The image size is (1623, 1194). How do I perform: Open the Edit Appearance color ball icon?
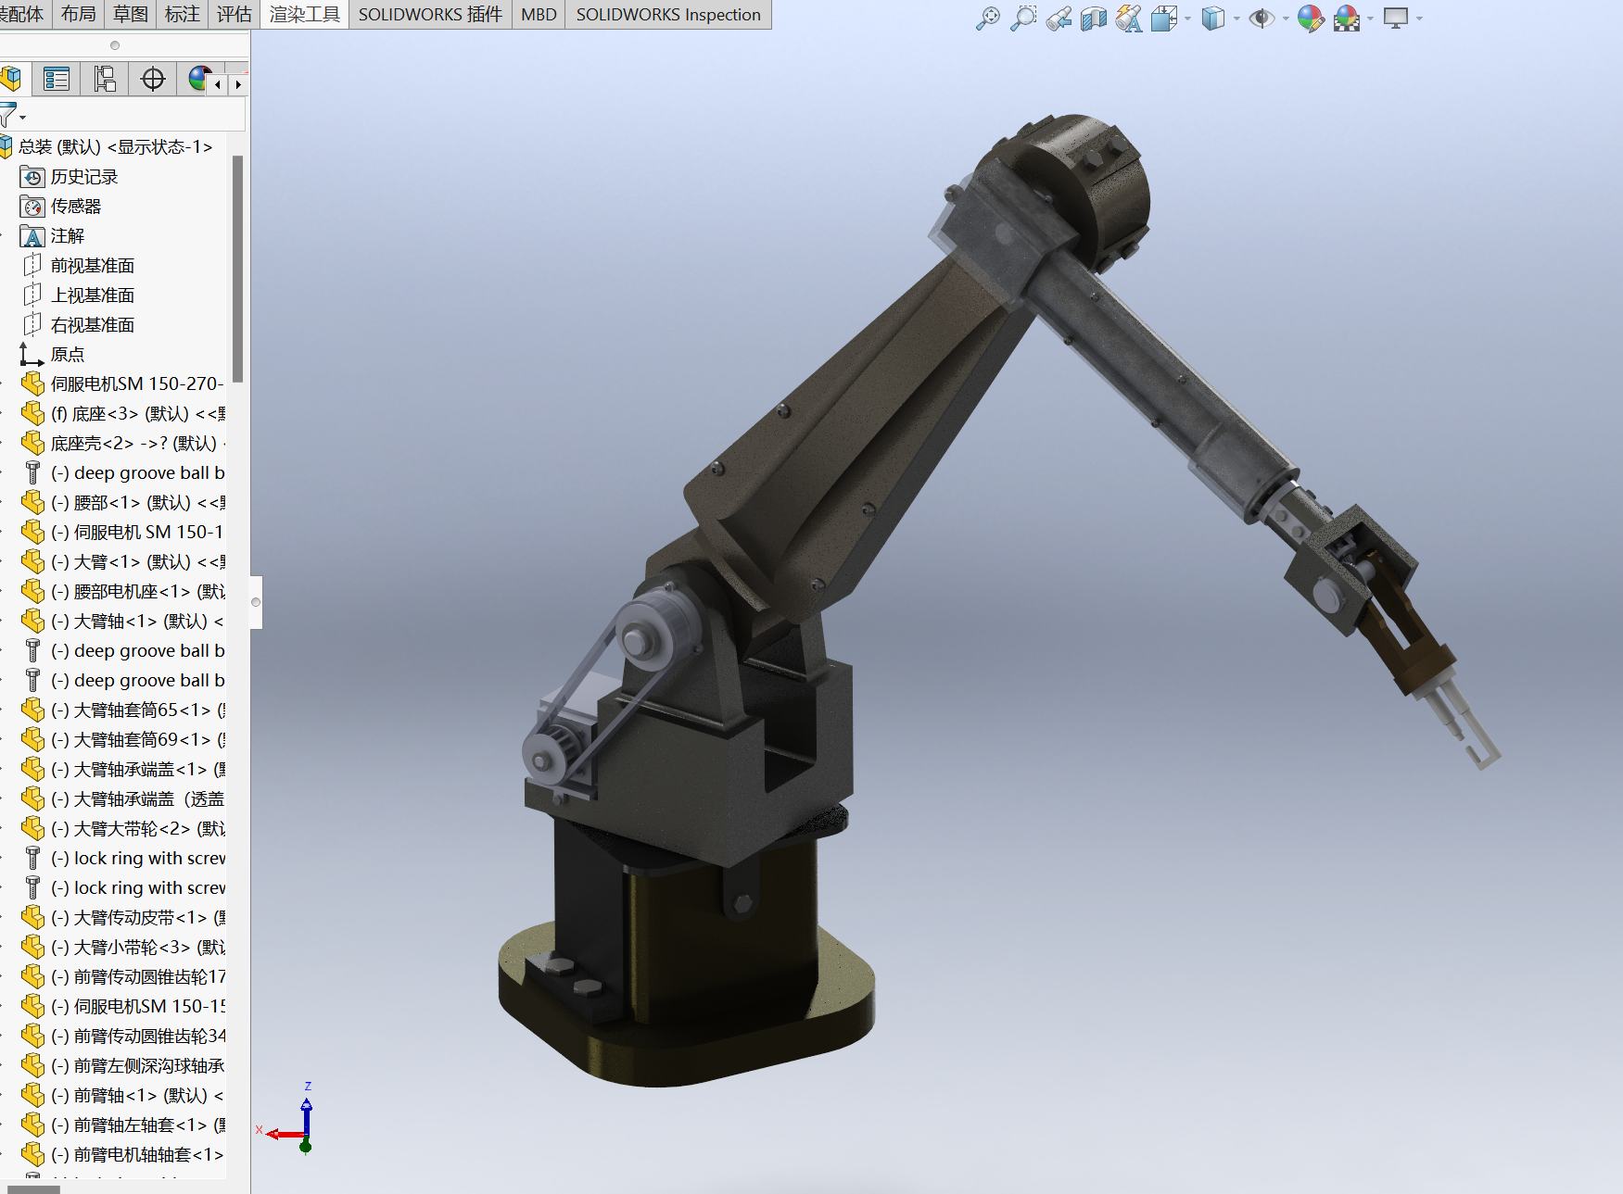click(1310, 18)
